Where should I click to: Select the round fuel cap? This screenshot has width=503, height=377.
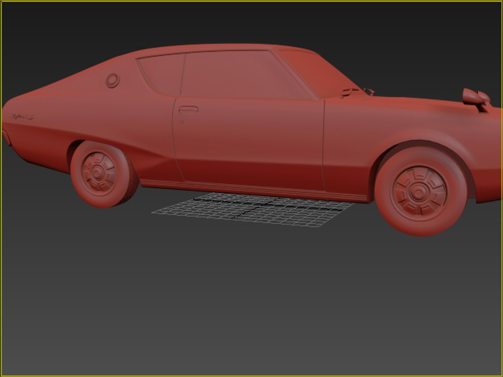tap(112, 81)
